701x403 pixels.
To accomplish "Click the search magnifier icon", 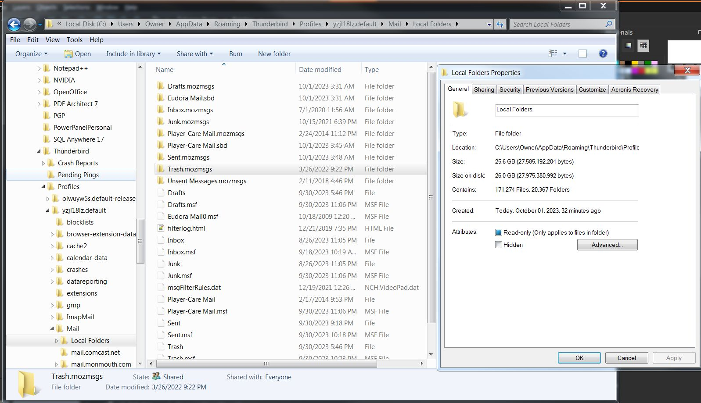I will point(608,24).
